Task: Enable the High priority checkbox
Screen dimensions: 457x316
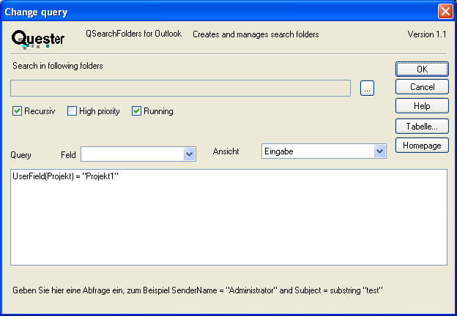Action: pyautogui.click(x=73, y=111)
